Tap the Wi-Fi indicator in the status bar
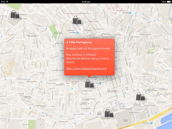Screen dimensions: 172x129 click(x=7, y=2)
